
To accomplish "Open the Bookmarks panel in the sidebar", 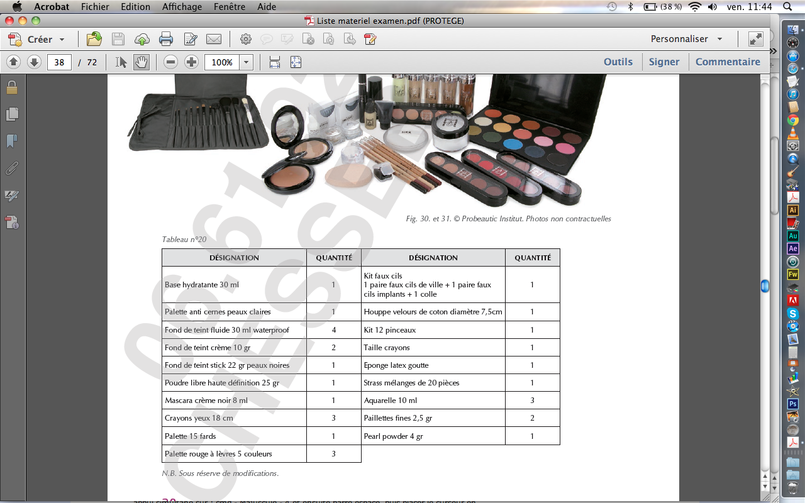I will coord(12,141).
